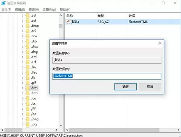Select the .jfif folder icon
The image size is (181, 137).
tap(28, 109)
